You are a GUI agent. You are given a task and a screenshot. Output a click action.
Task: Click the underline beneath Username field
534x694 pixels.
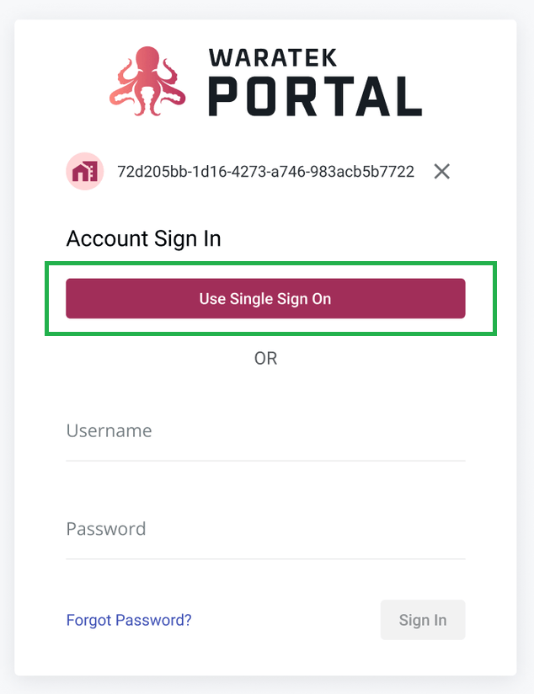click(265, 461)
